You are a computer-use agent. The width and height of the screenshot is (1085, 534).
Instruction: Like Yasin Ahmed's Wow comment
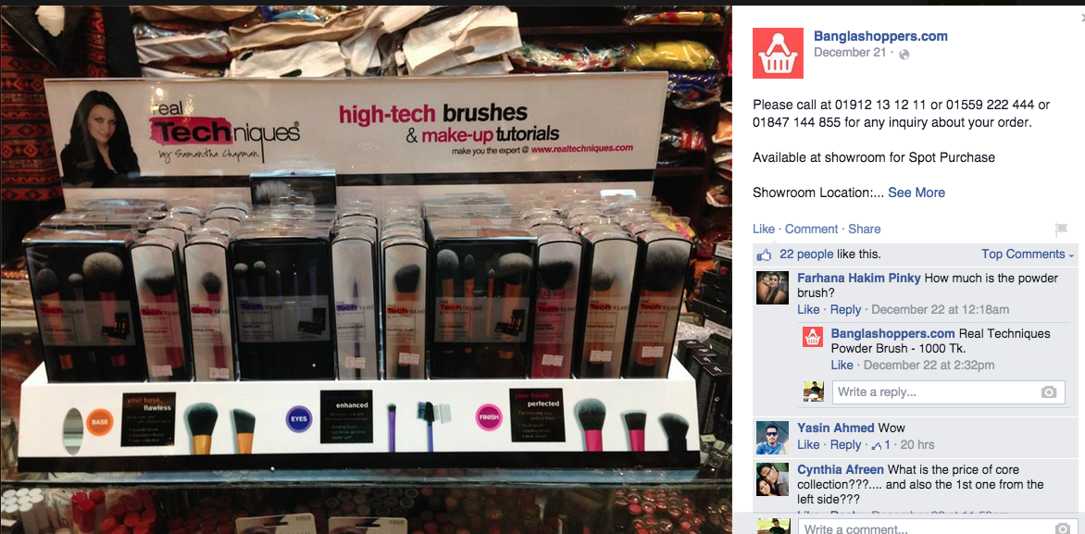click(808, 445)
